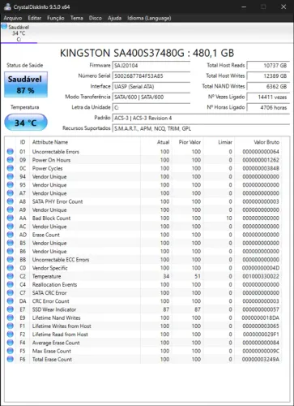The width and height of the screenshot is (294, 406).
Task: Open the Tema menu
Action: (x=77, y=18)
